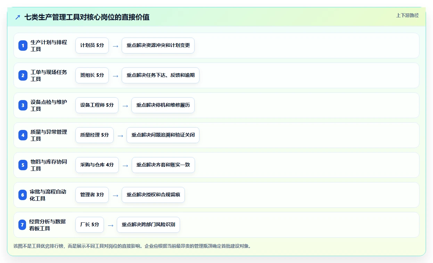Click the 重点解决停机和维修履历 box
The image size is (433, 263).
[163, 105]
